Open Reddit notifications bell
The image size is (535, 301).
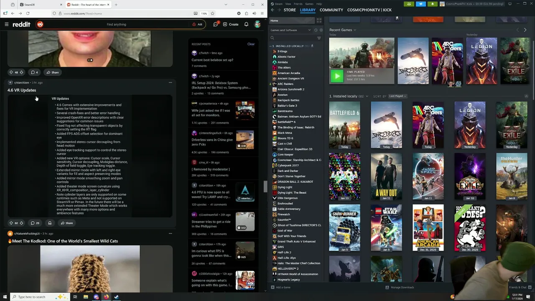tap(246, 24)
